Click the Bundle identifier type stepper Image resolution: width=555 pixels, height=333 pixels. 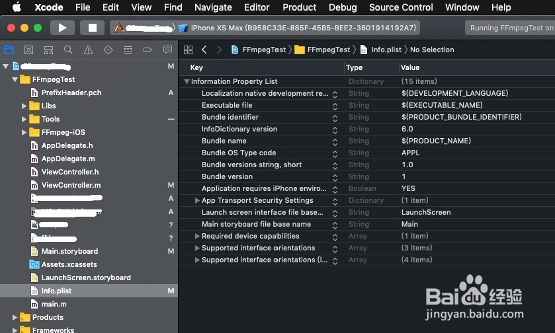click(335, 118)
